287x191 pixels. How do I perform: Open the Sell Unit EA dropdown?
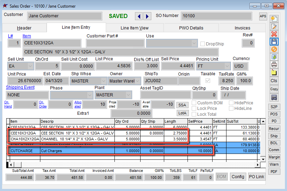(30, 66)
